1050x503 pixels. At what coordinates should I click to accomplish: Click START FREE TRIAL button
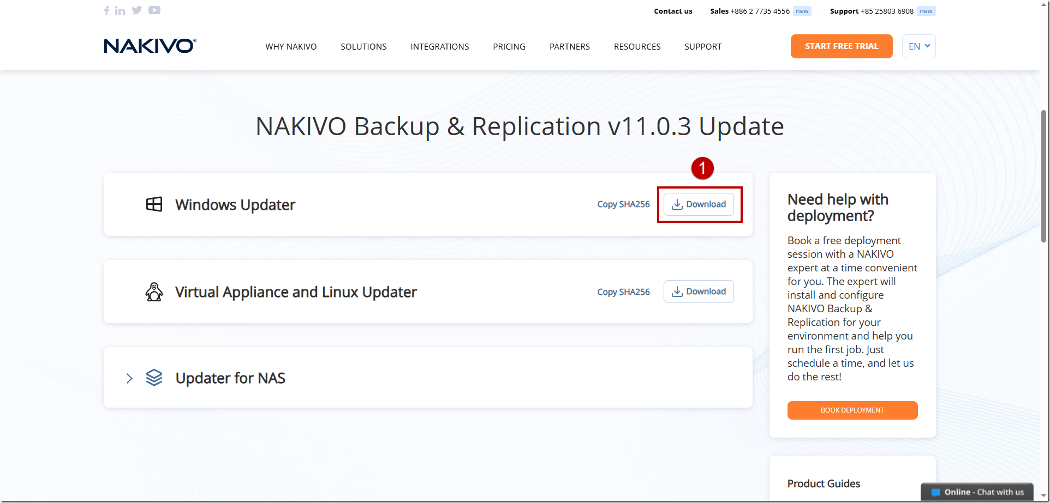click(x=842, y=46)
